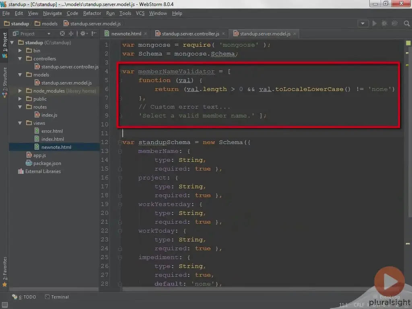Select index.html under views folder

(49, 139)
